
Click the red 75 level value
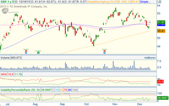[65, 90]
